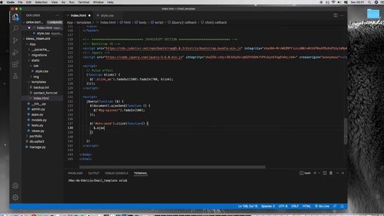
Task: Open views.py in the explorer
Action: pyautogui.click(x=38, y=131)
